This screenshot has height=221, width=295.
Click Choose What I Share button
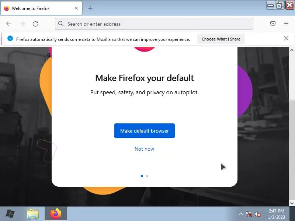click(x=221, y=39)
